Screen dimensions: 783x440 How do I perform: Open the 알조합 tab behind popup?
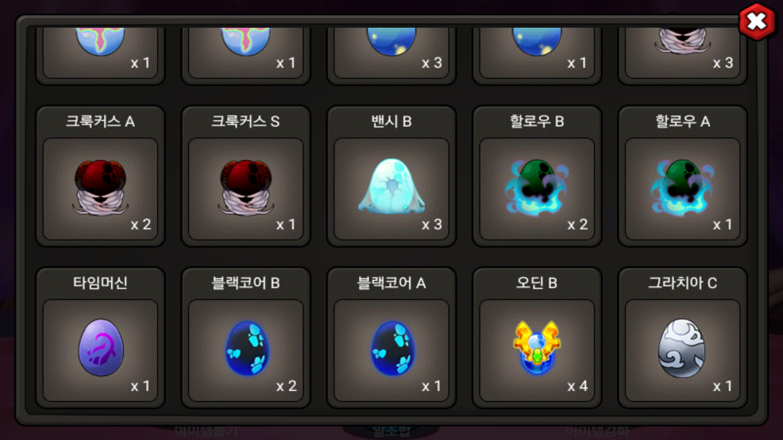391,431
